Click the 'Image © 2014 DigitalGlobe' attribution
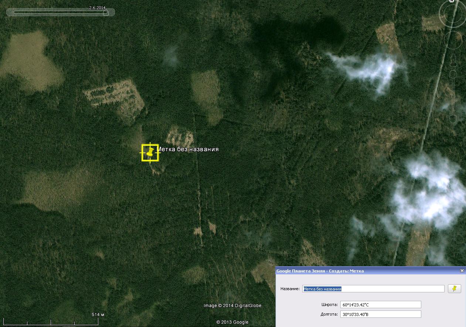This screenshot has width=466, height=327. point(232,306)
